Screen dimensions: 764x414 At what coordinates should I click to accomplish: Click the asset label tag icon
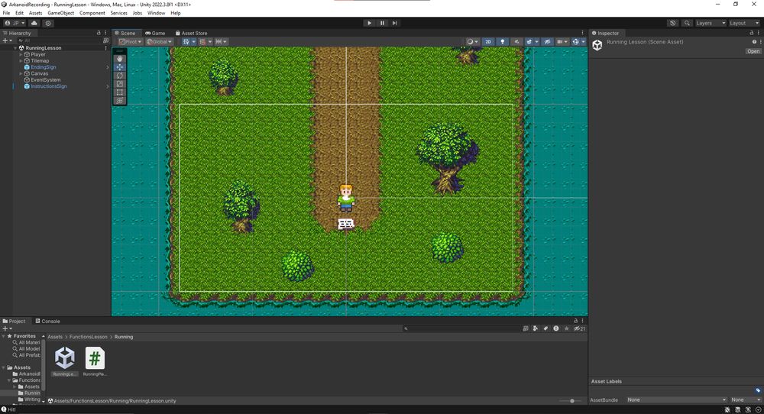coord(758,390)
